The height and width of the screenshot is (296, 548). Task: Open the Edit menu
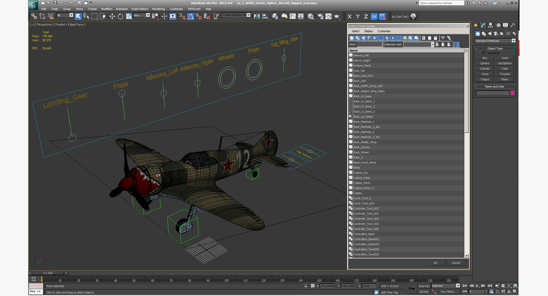click(x=44, y=9)
